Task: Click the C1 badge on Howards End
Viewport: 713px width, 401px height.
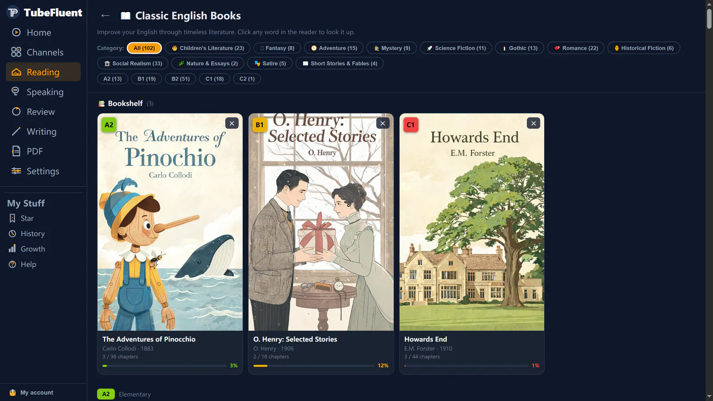Action: 410,125
